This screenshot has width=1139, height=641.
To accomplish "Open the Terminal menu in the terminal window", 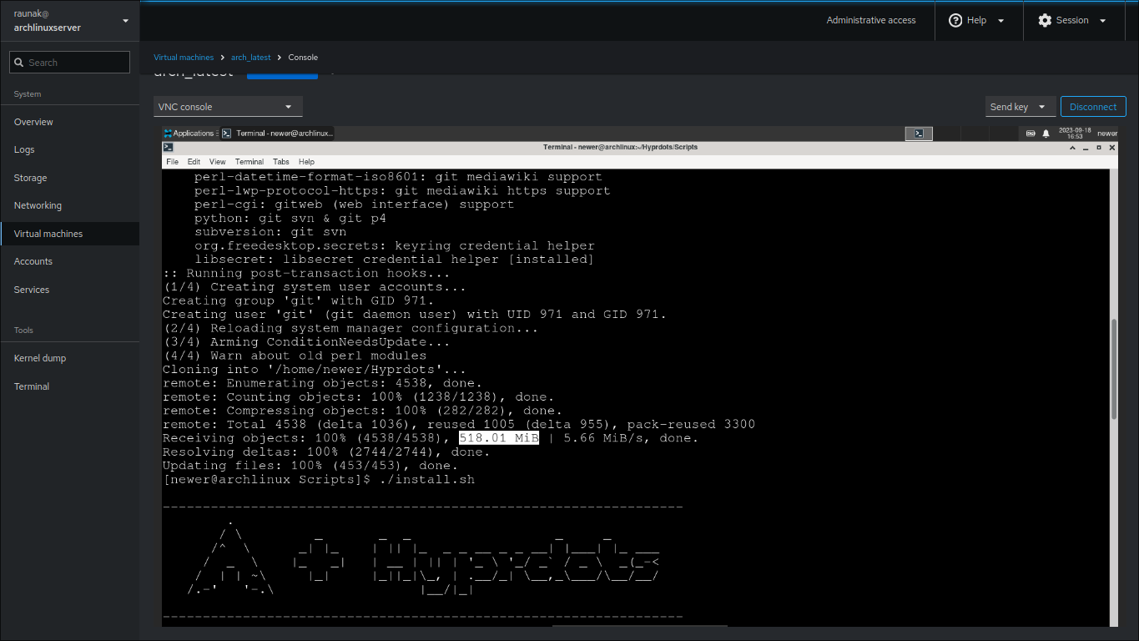I will 249,161.
